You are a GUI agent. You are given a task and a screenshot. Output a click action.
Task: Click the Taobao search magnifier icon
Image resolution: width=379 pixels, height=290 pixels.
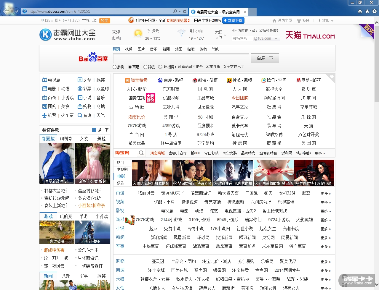pos(141,153)
